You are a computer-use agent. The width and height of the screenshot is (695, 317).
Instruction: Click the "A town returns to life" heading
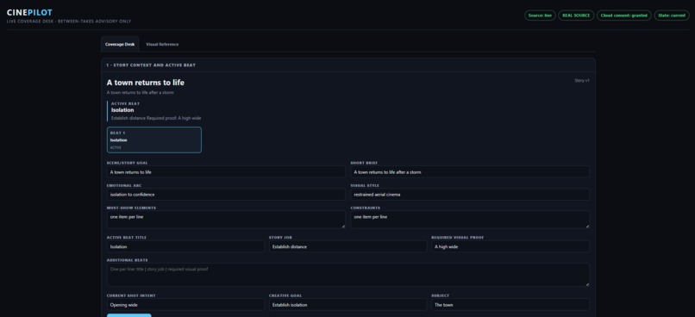146,83
